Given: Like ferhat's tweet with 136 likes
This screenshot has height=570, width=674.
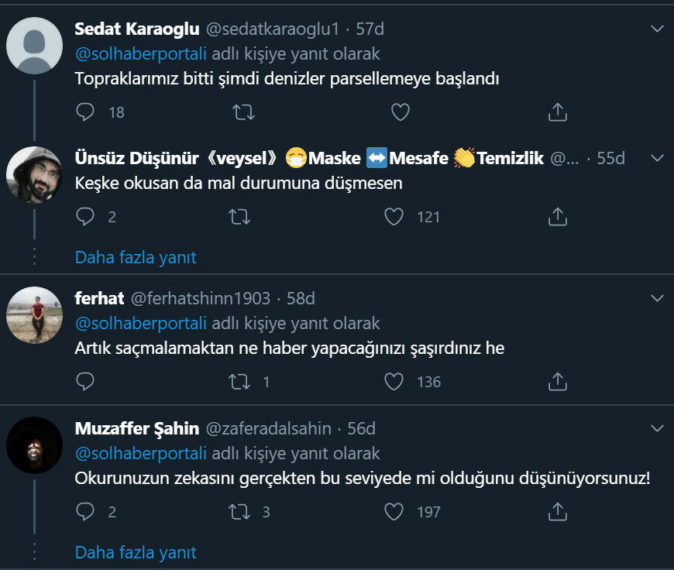Looking at the screenshot, I should [x=394, y=382].
